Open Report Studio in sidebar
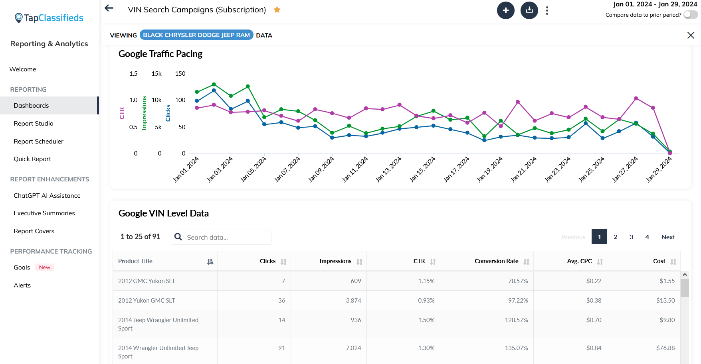Screen dimensions: 701x364 point(34,124)
